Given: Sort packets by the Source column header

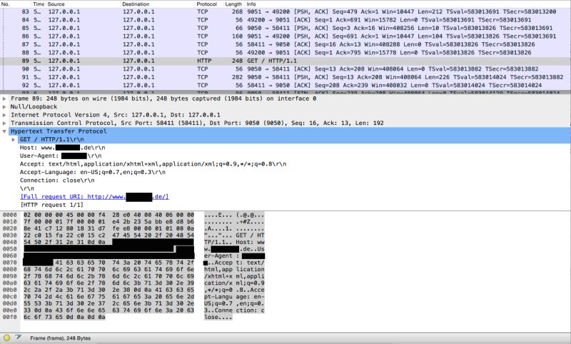Looking at the screenshot, I should pyautogui.click(x=56, y=4).
